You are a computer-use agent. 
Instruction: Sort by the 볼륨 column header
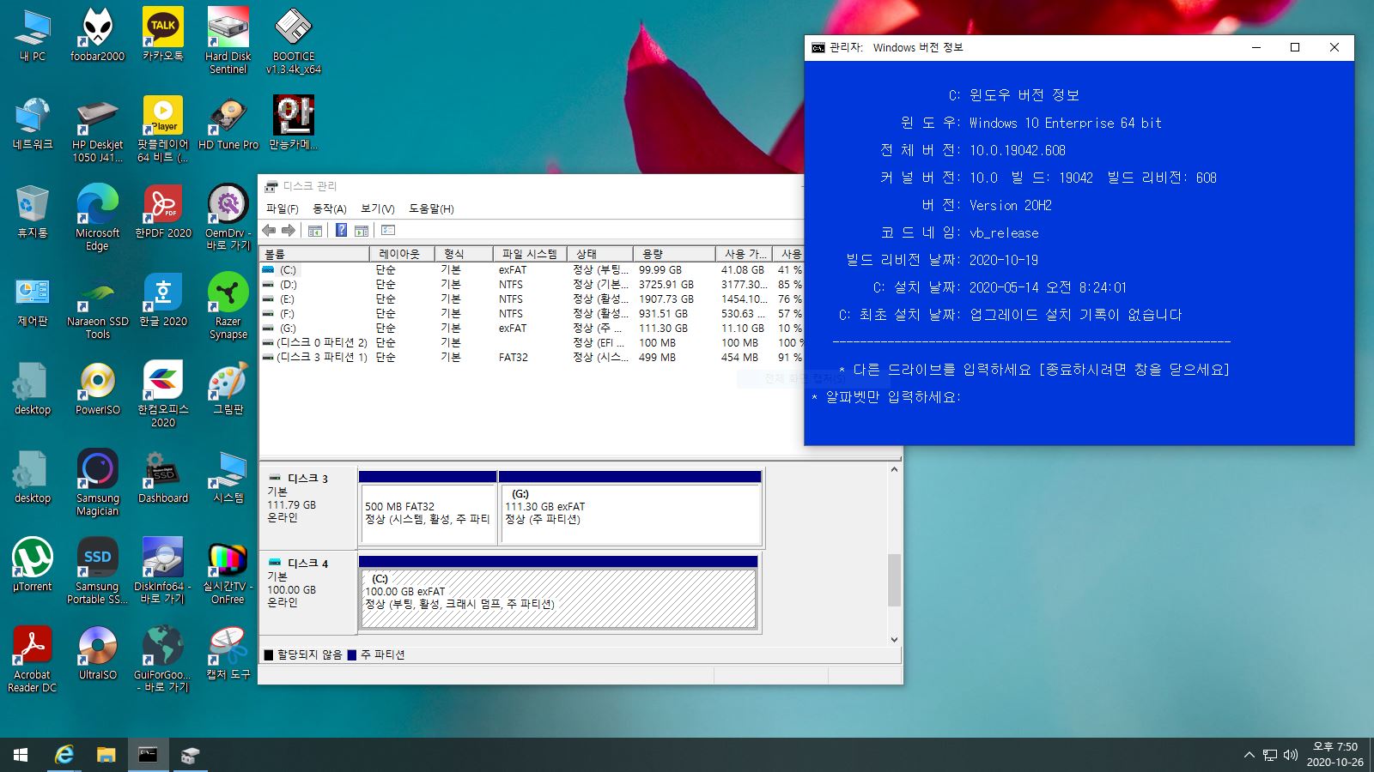tap(314, 254)
